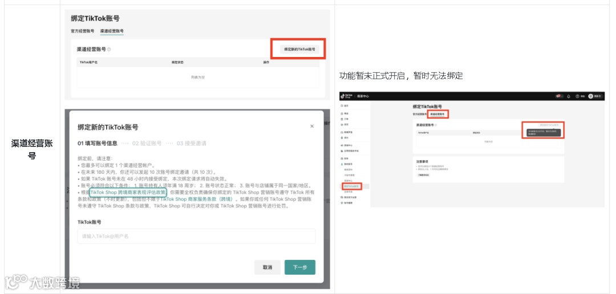Select 渠道经营账号 tab in the top-left screenshot

coord(112,31)
